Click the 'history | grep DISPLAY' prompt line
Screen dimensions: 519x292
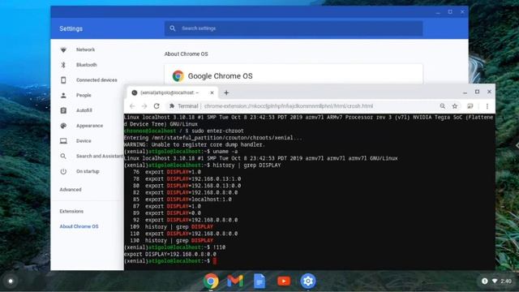point(202,165)
